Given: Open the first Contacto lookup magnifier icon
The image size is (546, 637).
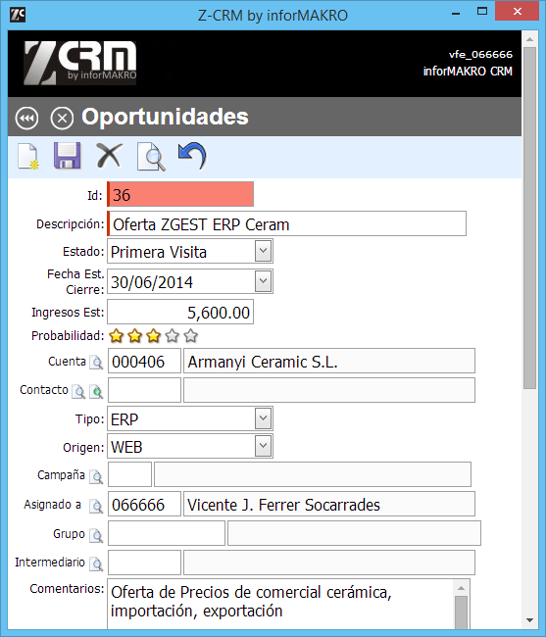Looking at the screenshot, I should (x=78, y=391).
